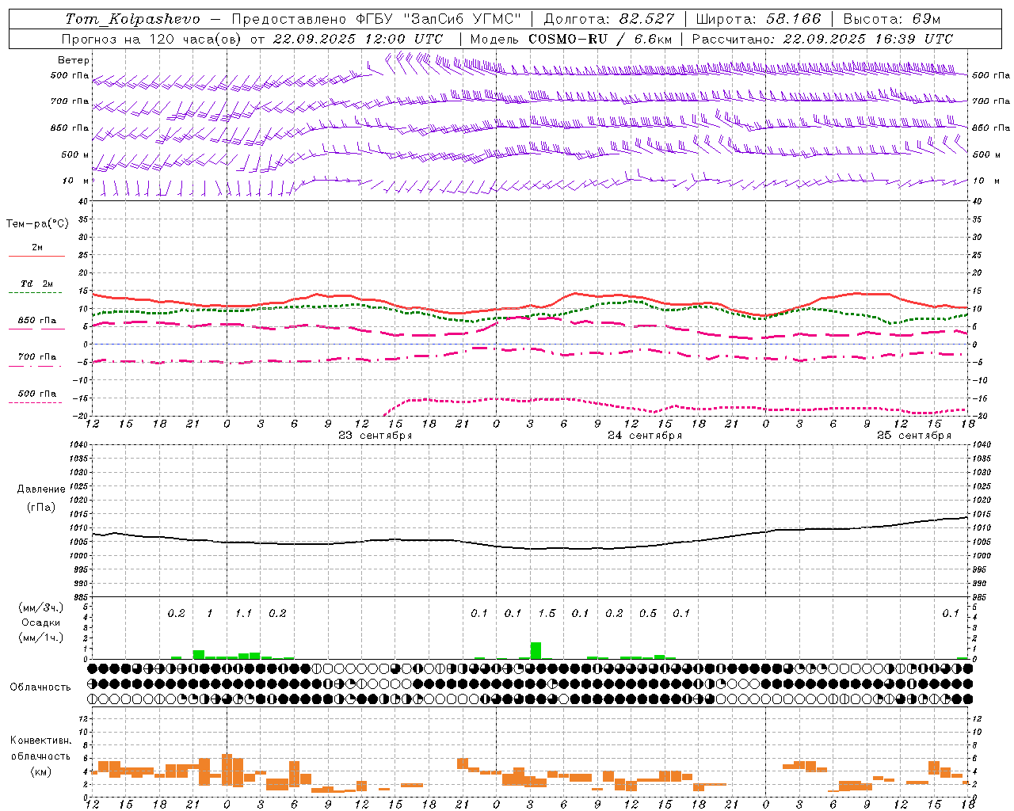This screenshot has height=811, width=1014.
Task: Click the Облачность cloud cover label
Action: [x=40, y=687]
